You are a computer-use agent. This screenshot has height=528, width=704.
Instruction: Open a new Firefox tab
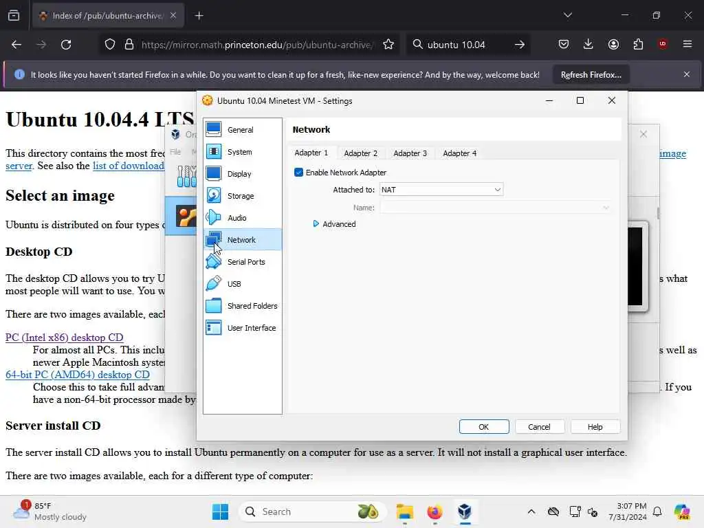point(199,16)
